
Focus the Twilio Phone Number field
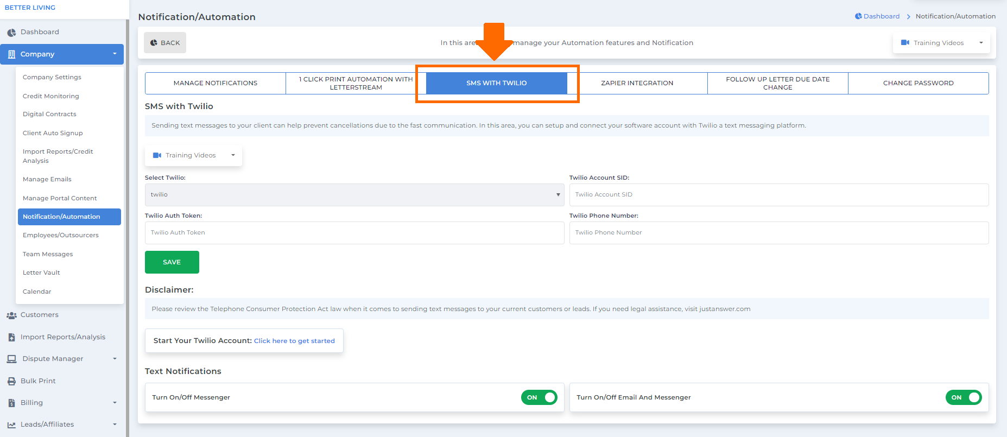click(x=779, y=233)
